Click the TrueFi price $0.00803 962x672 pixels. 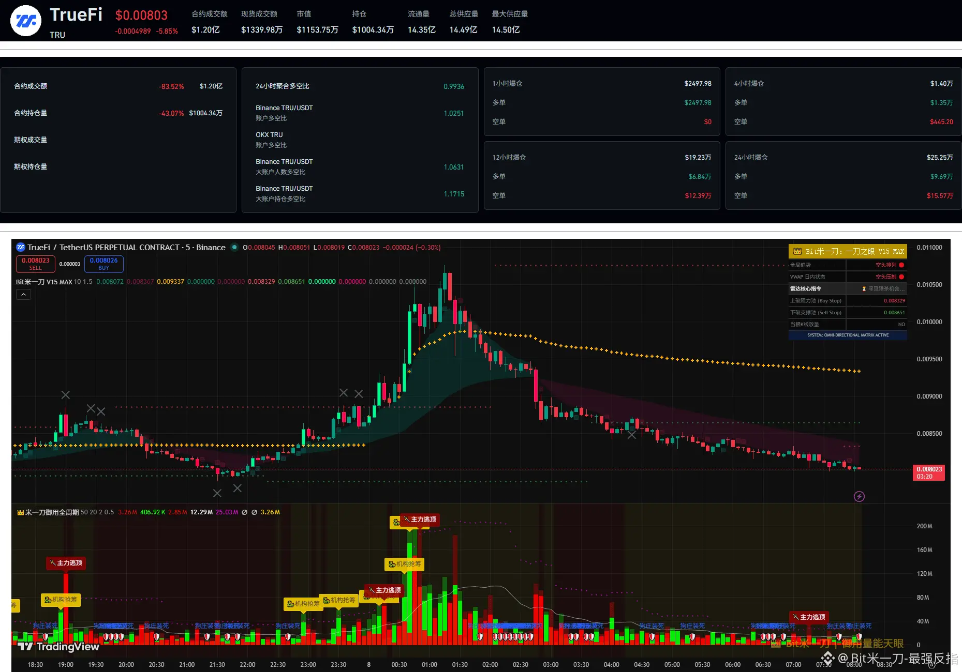[141, 16]
